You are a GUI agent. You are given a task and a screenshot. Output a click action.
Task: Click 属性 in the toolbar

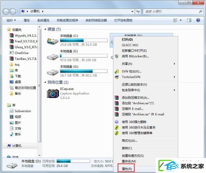coord(27,20)
